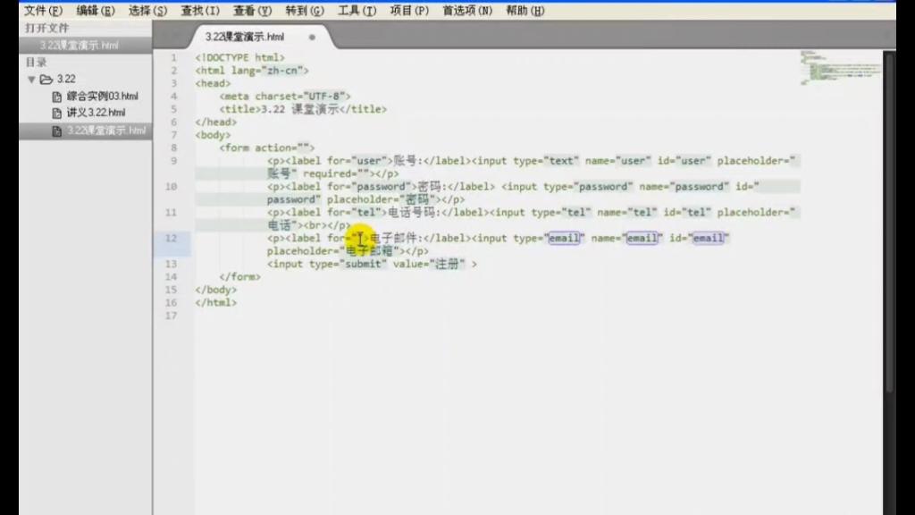This screenshot has height=515, width=915.
Task: Click the </html> closing tag
Action: tap(216, 303)
